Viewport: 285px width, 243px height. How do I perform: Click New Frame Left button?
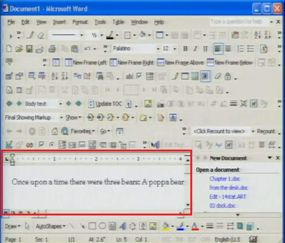pos(86,63)
